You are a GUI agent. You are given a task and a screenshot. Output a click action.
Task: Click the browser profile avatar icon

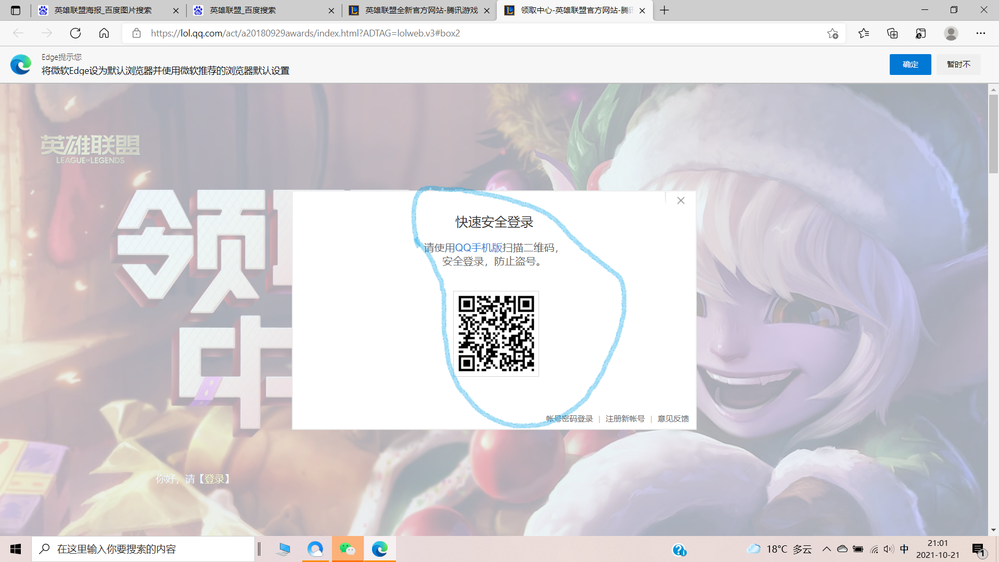click(x=951, y=33)
